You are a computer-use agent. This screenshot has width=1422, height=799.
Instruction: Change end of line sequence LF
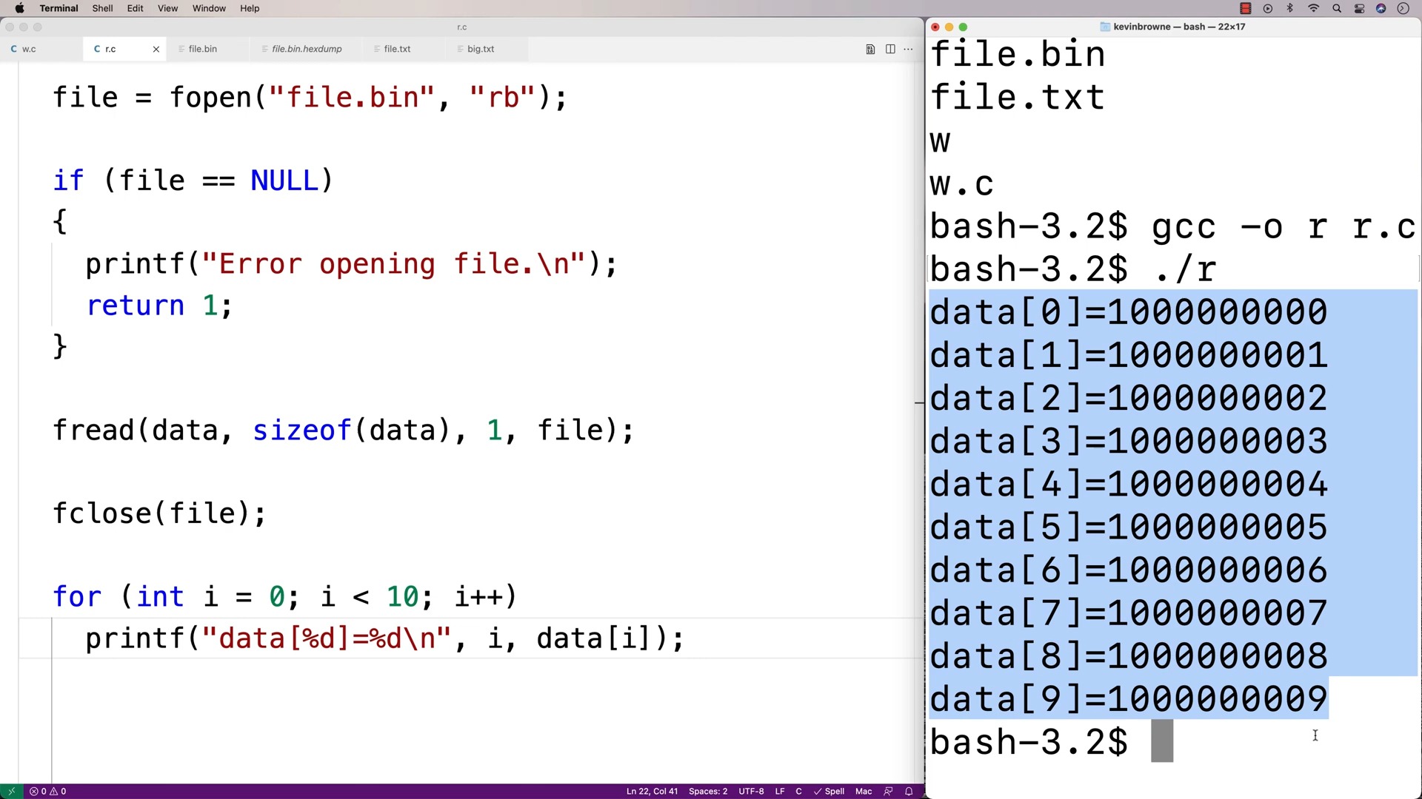(x=780, y=791)
